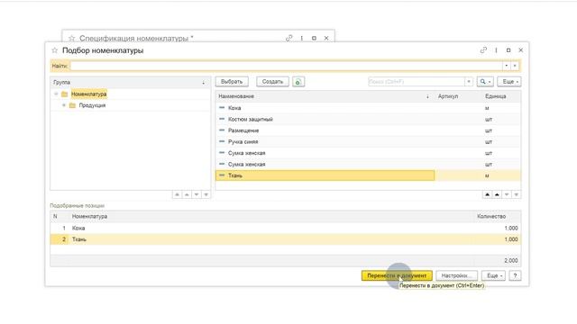
Task: Click magnifier search button in list toolbar
Action: (485, 82)
